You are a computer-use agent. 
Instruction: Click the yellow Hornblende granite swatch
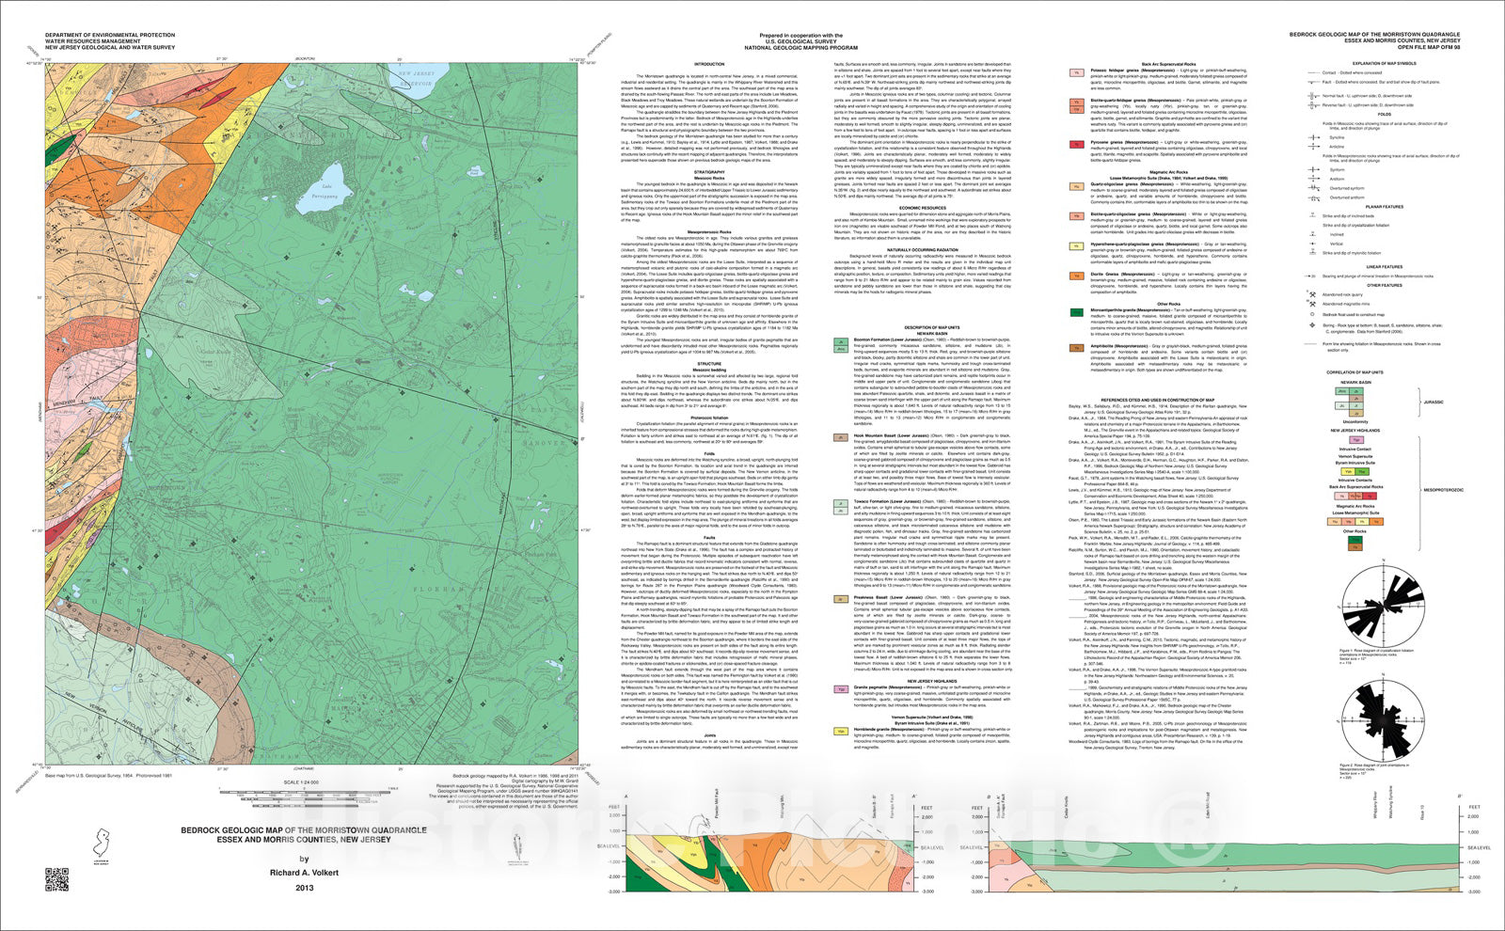(841, 730)
